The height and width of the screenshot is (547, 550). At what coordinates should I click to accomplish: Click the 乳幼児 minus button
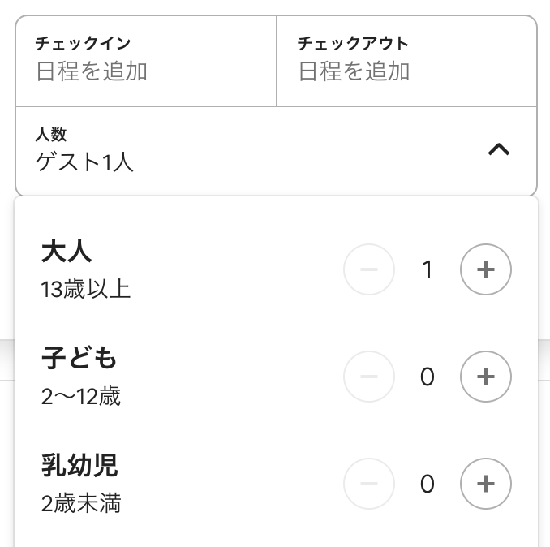(x=368, y=484)
